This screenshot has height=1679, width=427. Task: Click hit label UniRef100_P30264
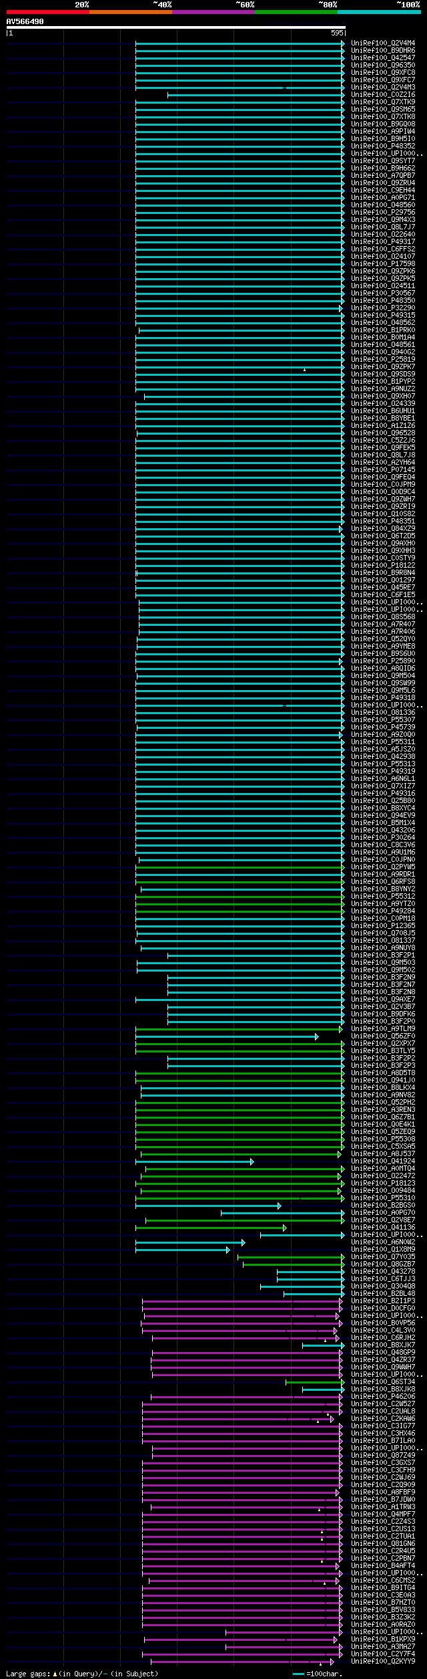[x=383, y=838]
